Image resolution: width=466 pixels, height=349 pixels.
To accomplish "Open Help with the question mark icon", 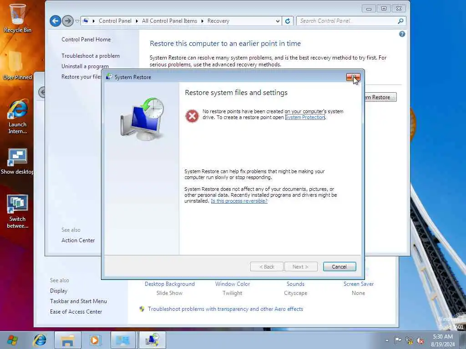I will [x=402, y=34].
